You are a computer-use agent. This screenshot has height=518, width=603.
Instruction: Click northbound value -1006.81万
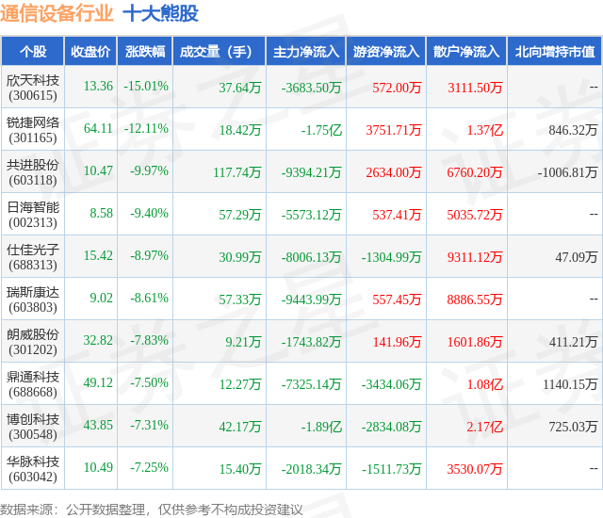(x=567, y=172)
